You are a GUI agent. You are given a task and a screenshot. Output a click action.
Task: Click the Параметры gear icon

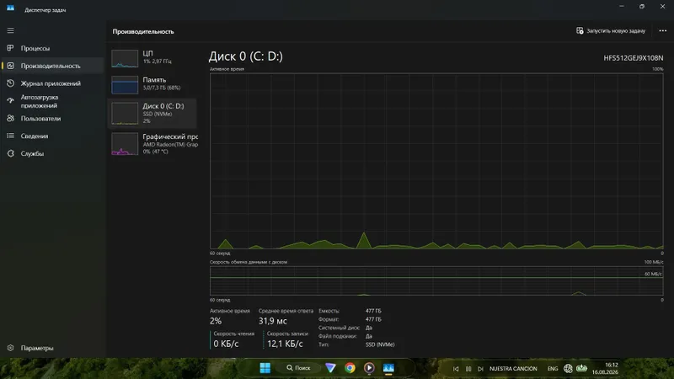click(x=10, y=348)
